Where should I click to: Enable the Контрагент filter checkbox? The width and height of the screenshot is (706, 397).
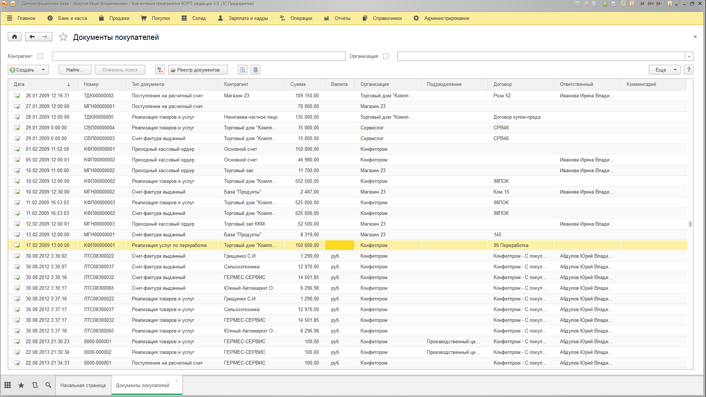[x=41, y=56]
